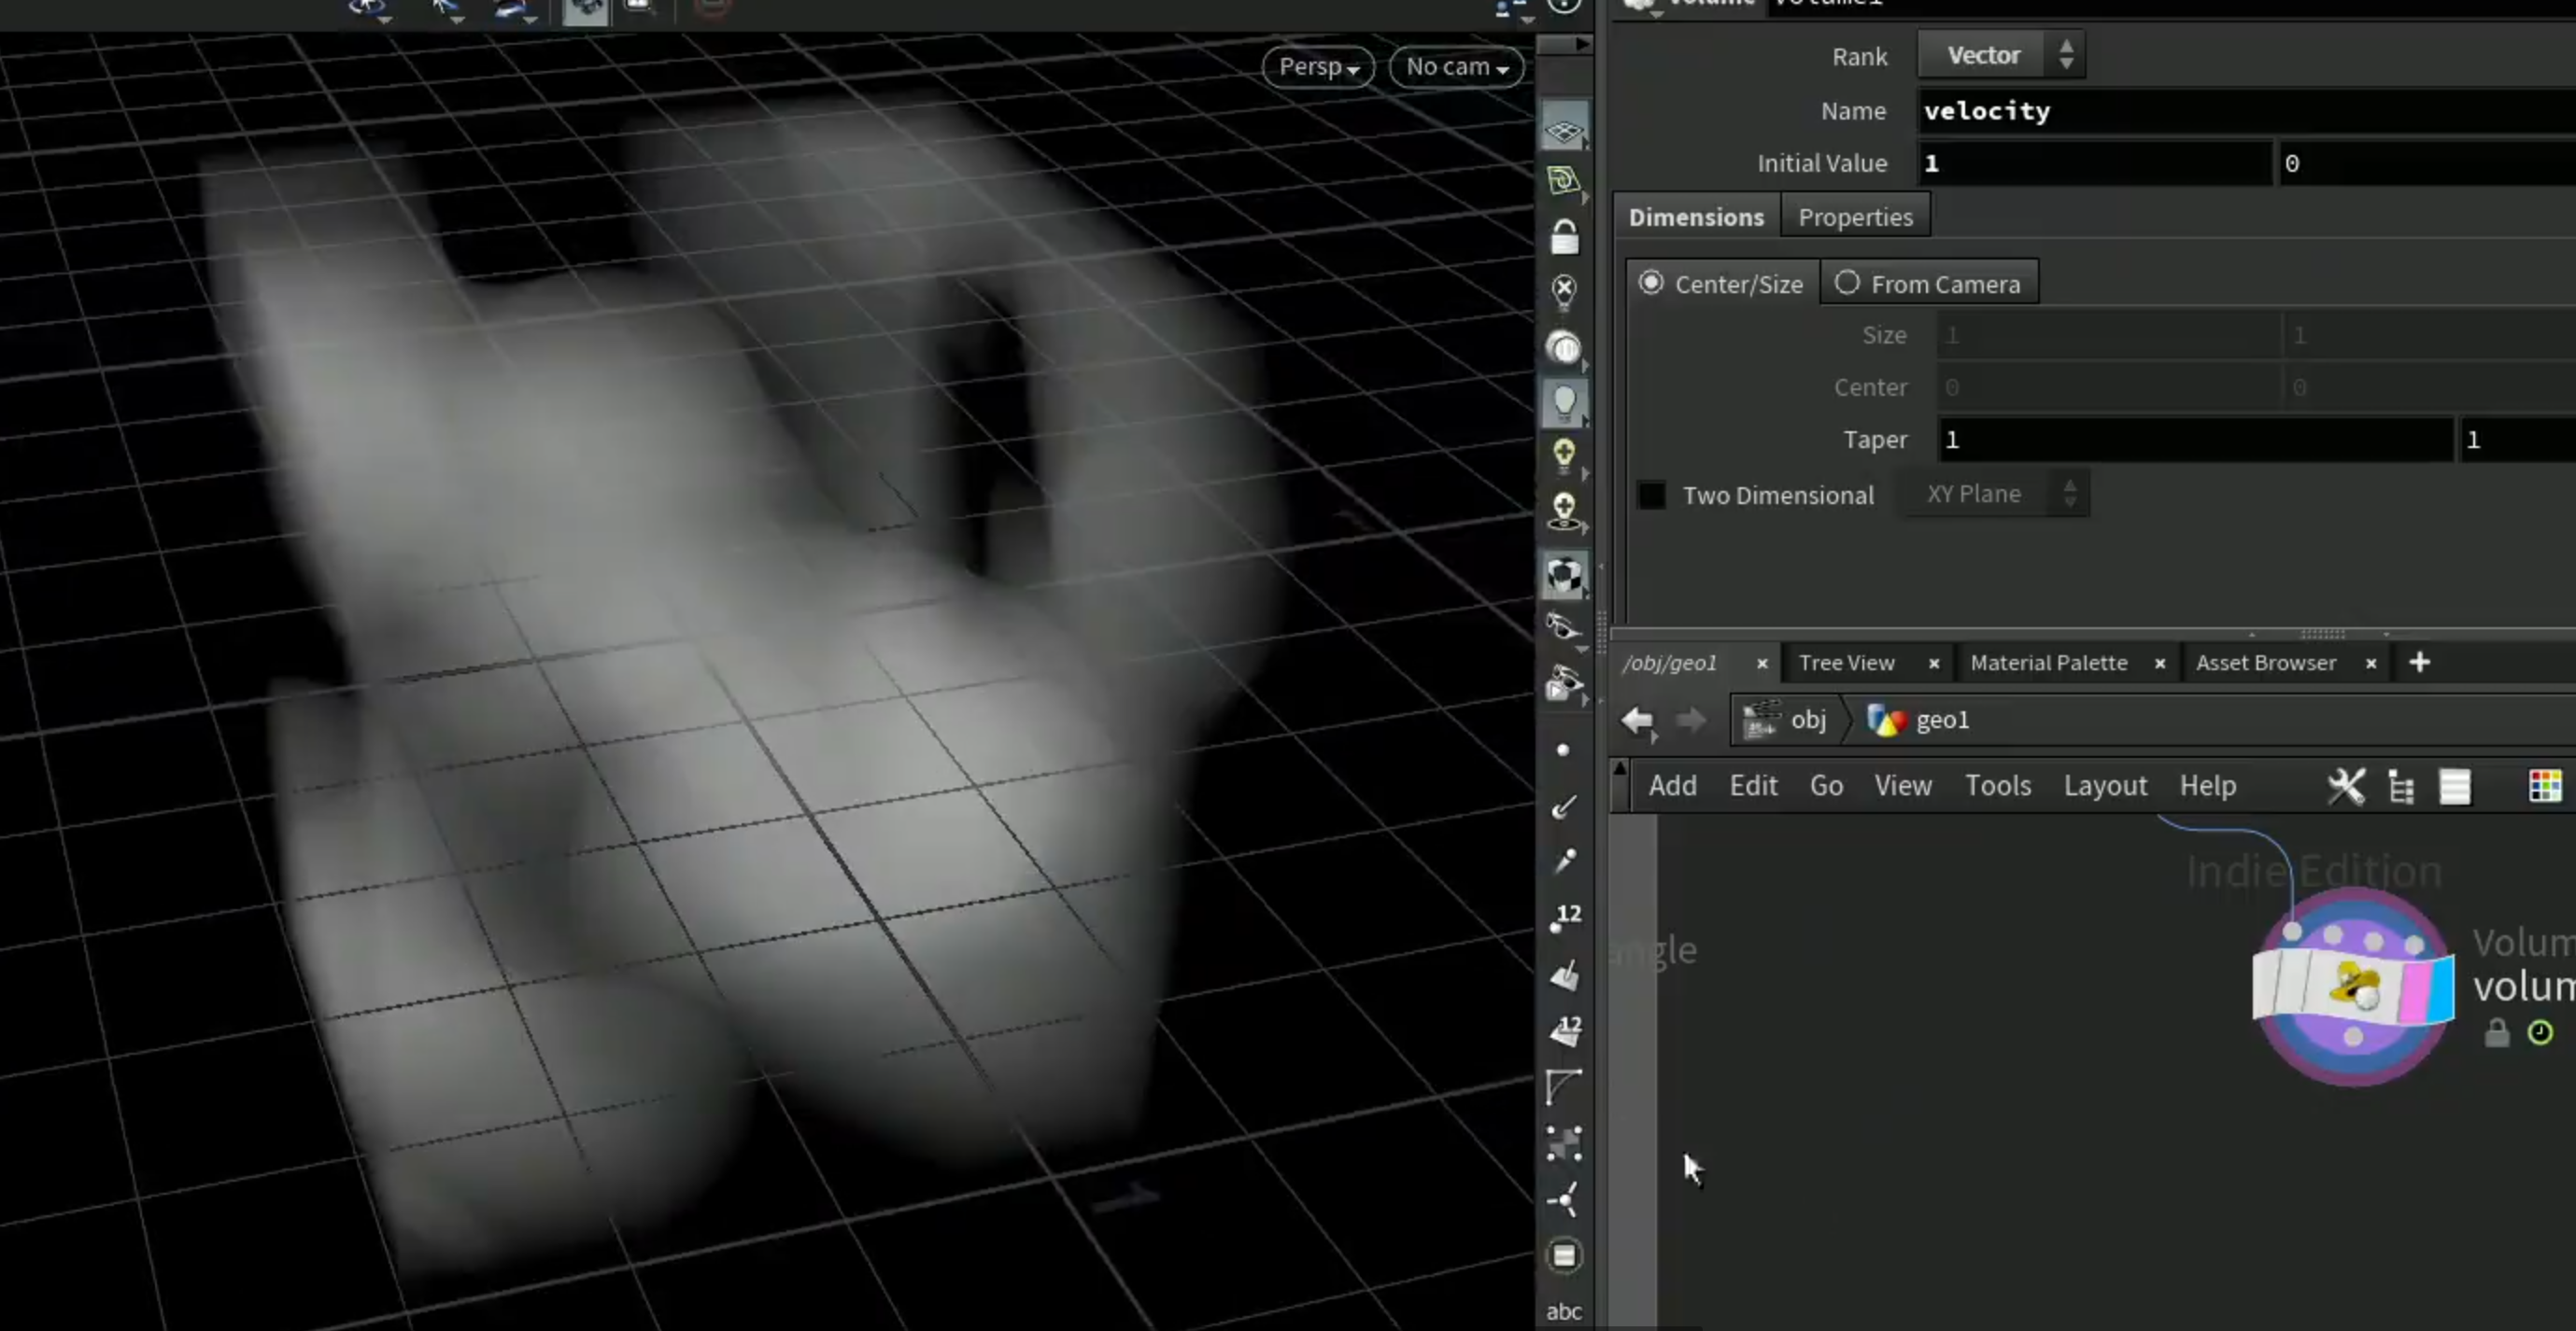Image resolution: width=2576 pixels, height=1331 pixels.
Task: Select the From Camera radio option
Action: pos(1847,284)
